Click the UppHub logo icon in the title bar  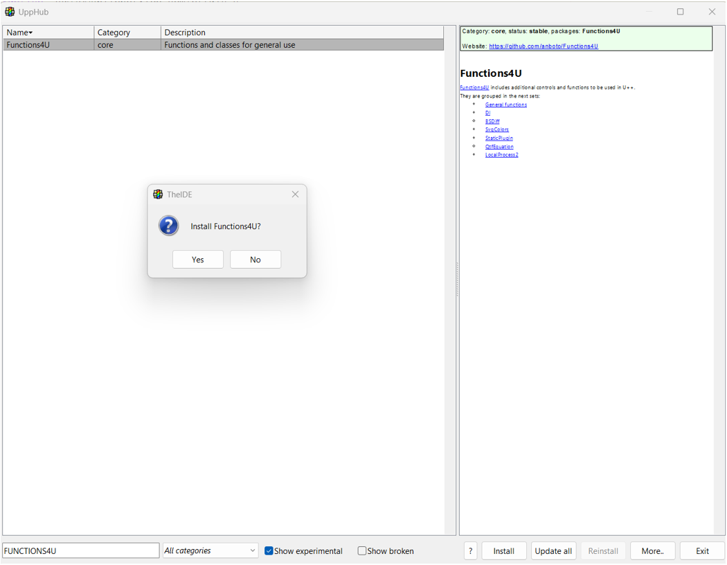click(10, 11)
